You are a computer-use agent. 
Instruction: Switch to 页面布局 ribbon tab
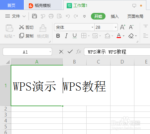[x=135, y=16]
